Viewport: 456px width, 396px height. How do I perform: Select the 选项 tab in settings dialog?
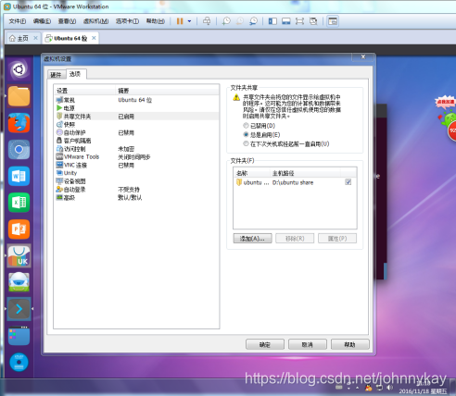pos(76,74)
